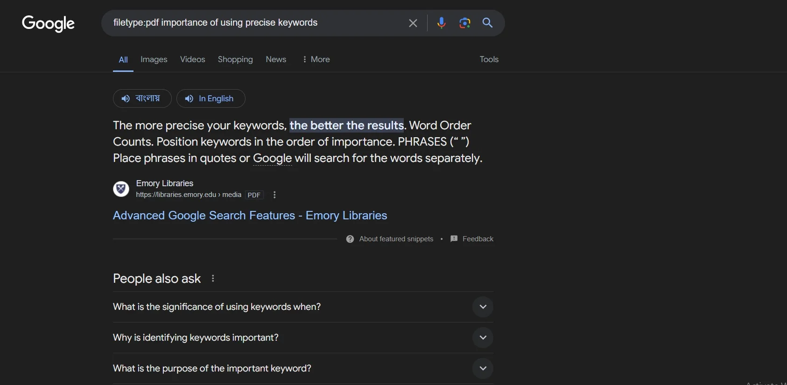Switch to the Shopping tab
The width and height of the screenshot is (787, 385).
[235, 59]
